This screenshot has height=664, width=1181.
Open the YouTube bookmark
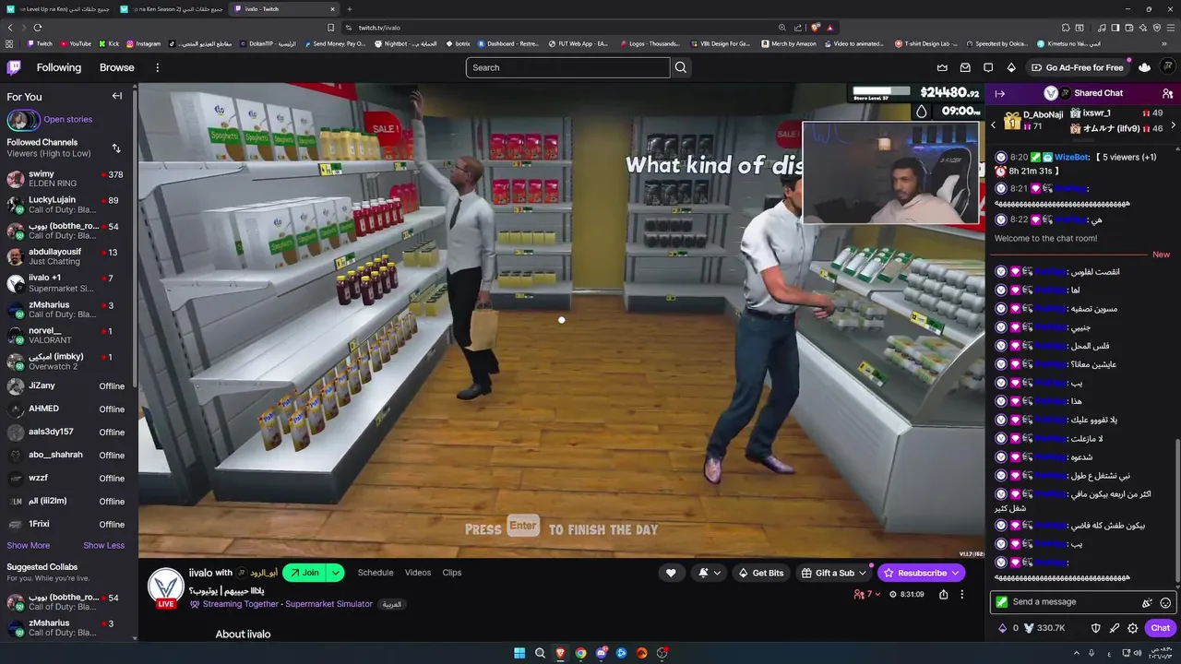click(75, 43)
